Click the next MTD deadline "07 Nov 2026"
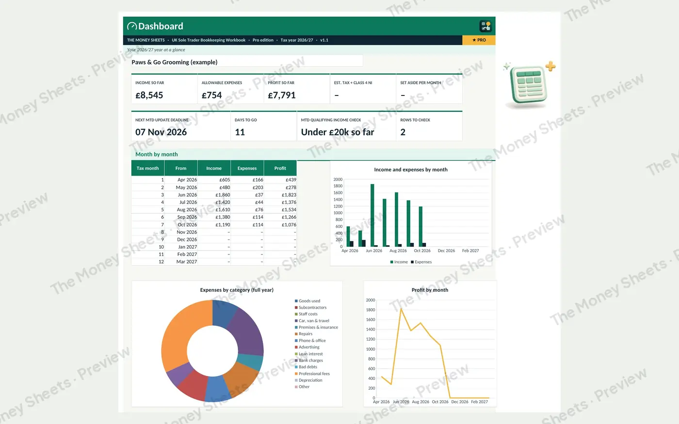The width and height of the screenshot is (679, 424). 161,132
